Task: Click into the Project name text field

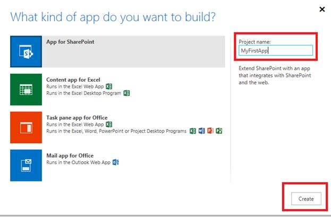Action: point(276,51)
